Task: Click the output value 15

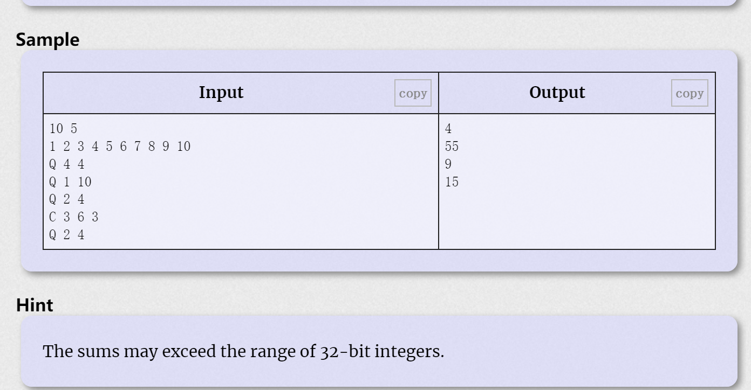Action: [452, 182]
